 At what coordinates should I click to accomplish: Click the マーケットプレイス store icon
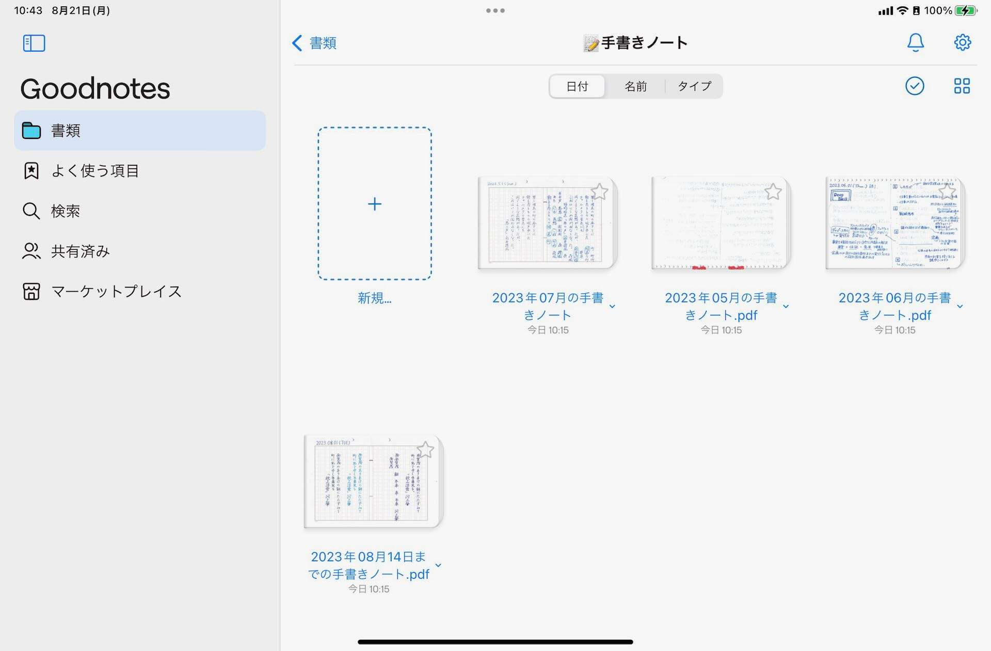pos(31,292)
